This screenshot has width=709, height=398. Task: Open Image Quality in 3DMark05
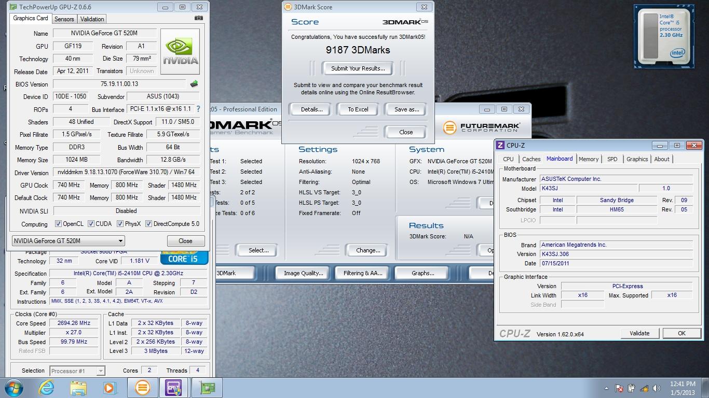point(303,273)
